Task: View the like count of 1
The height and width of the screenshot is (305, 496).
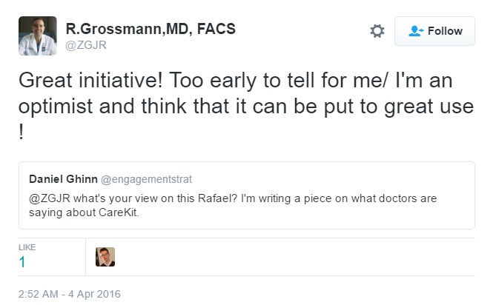Action: coord(22,261)
